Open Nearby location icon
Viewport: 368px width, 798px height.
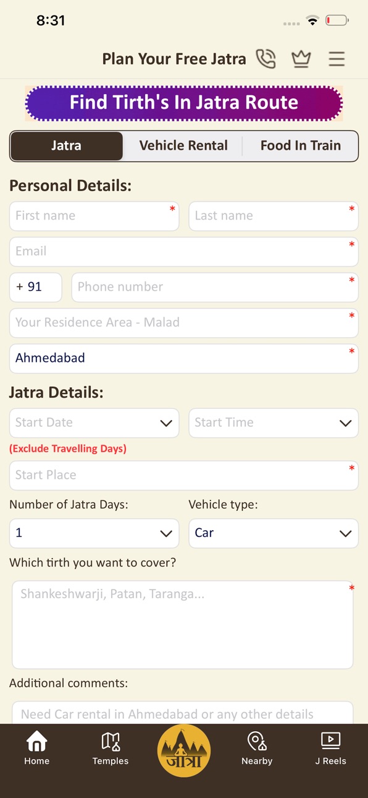pos(257,749)
